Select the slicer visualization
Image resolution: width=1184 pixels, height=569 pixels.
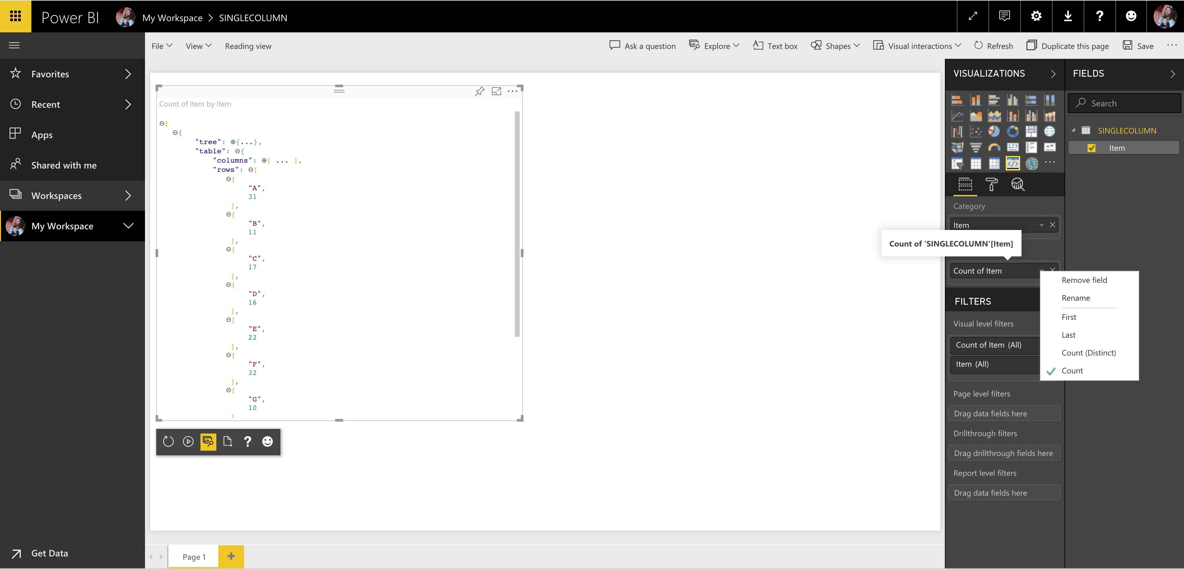tap(957, 163)
